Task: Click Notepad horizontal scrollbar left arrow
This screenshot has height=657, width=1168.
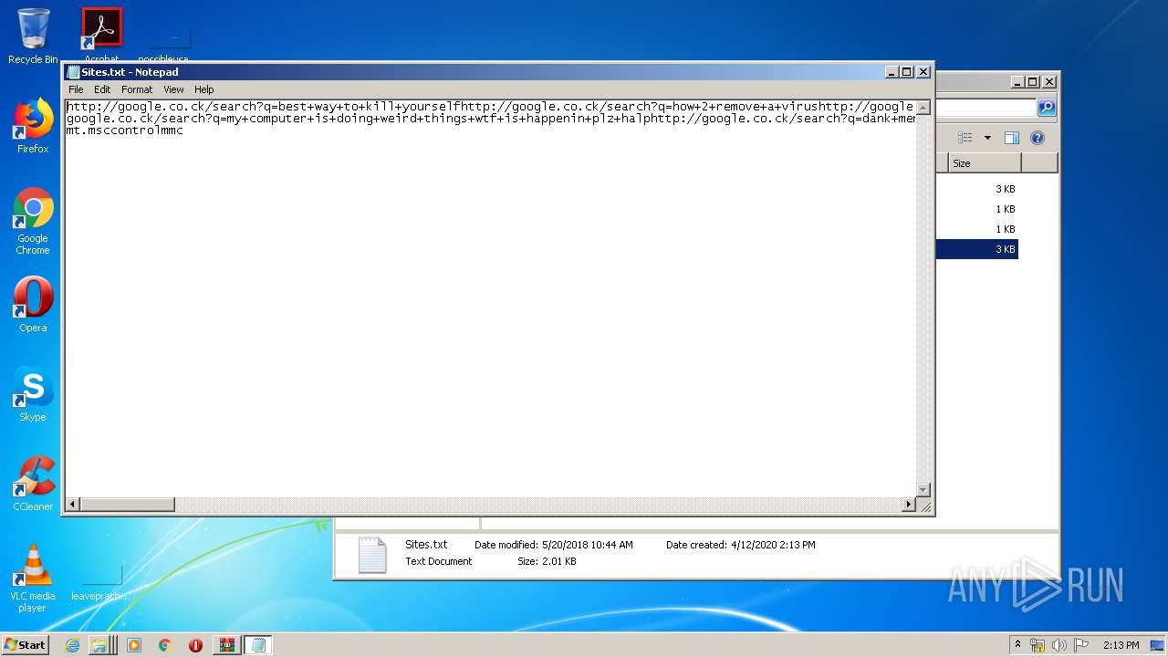Action: pos(73,505)
